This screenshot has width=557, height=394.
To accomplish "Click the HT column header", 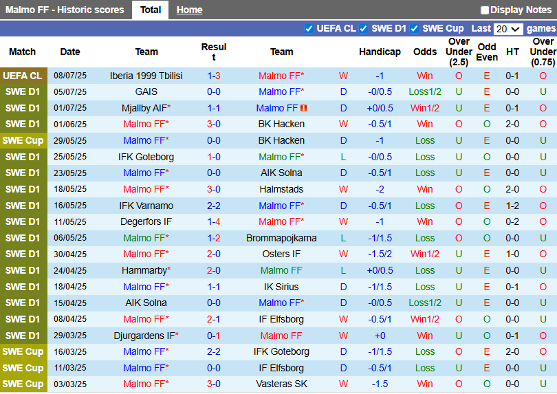I will point(512,52).
